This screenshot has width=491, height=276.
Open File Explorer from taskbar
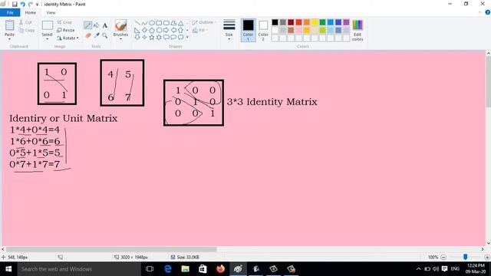point(185,269)
